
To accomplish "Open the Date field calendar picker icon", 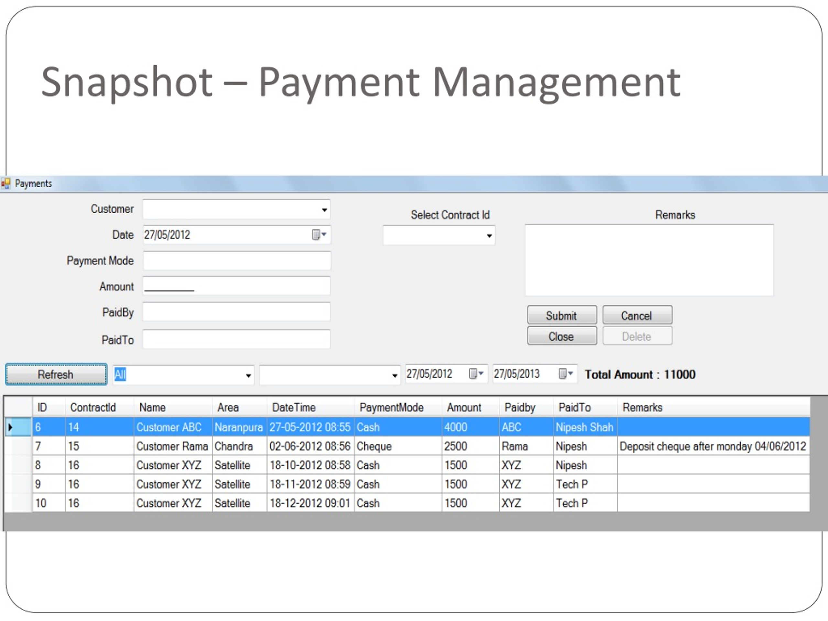I will tap(319, 234).
